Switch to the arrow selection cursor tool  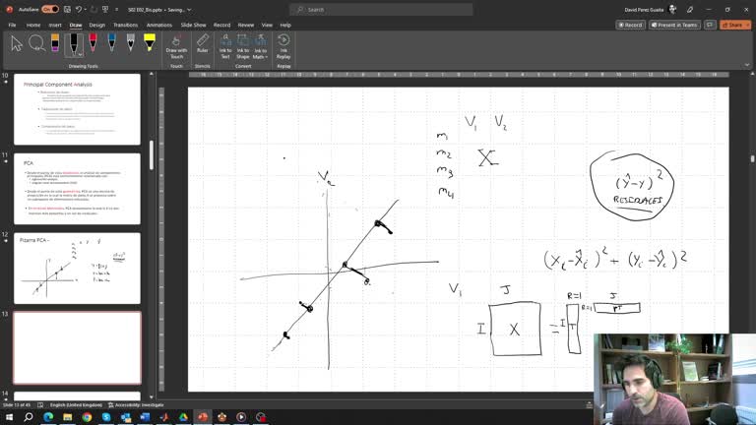click(17, 44)
